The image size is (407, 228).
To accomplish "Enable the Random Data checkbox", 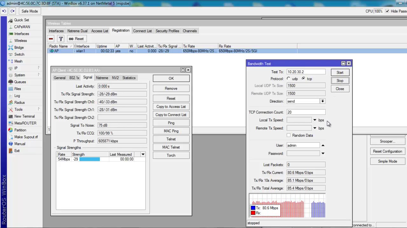I will tap(289, 135).
